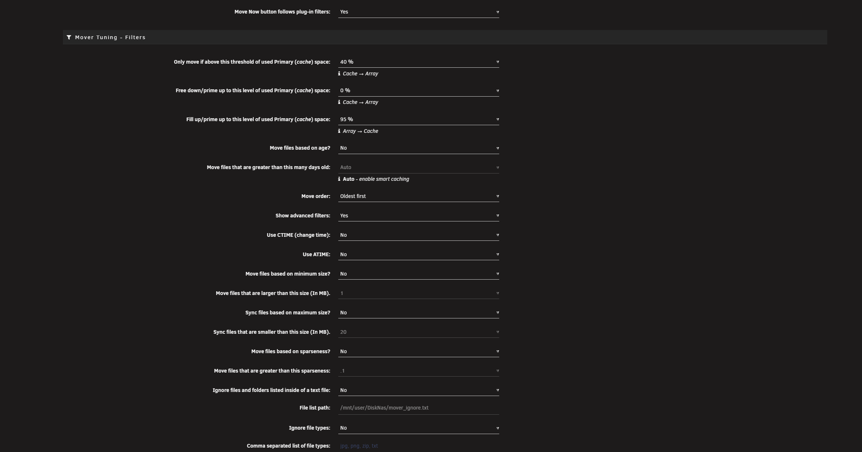Open 'Move files based on age?' dropdown
862x452 pixels.
point(418,148)
